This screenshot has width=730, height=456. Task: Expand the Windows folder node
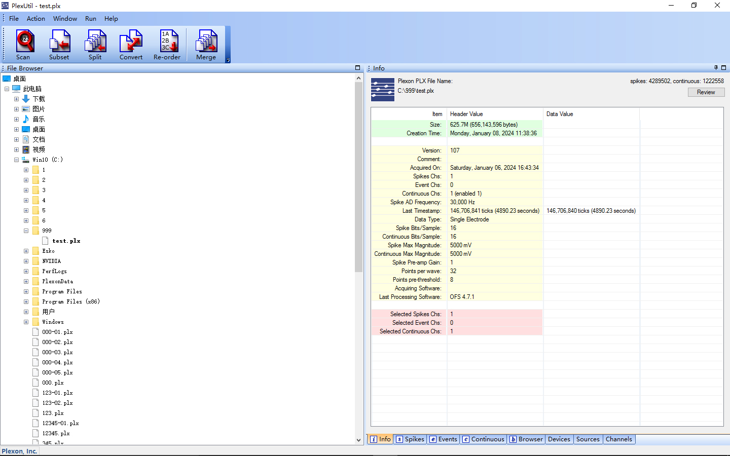26,322
